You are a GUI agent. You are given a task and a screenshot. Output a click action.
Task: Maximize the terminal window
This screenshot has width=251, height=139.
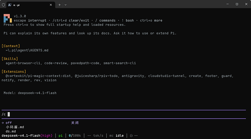(x=237, y=4)
